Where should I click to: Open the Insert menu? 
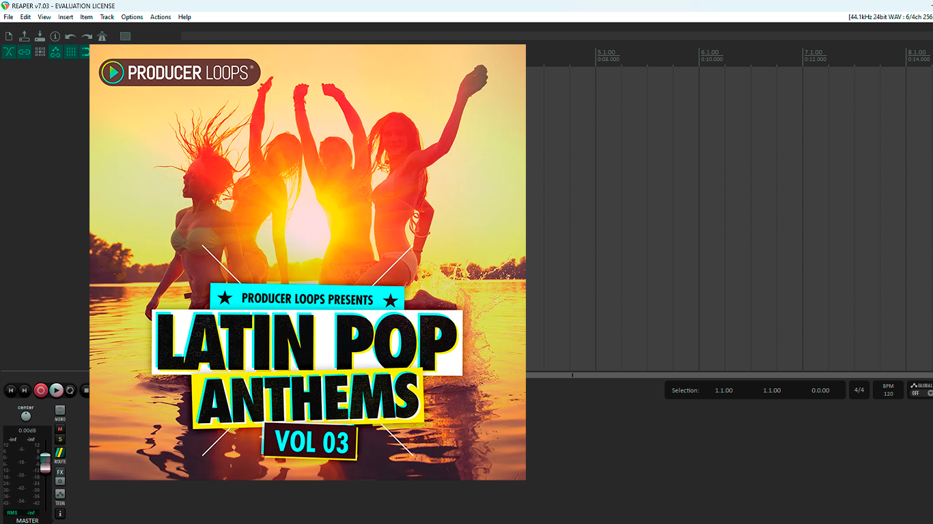[66, 17]
